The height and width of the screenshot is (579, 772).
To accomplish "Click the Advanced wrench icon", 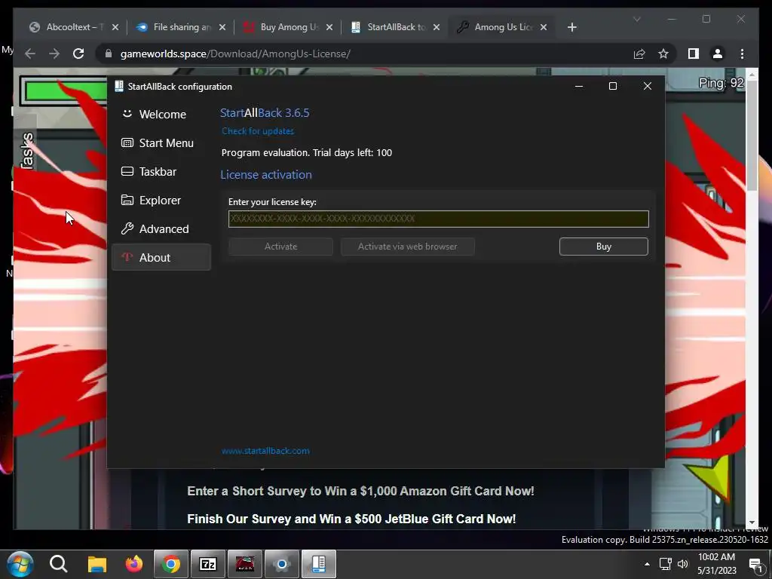I will pyautogui.click(x=127, y=228).
